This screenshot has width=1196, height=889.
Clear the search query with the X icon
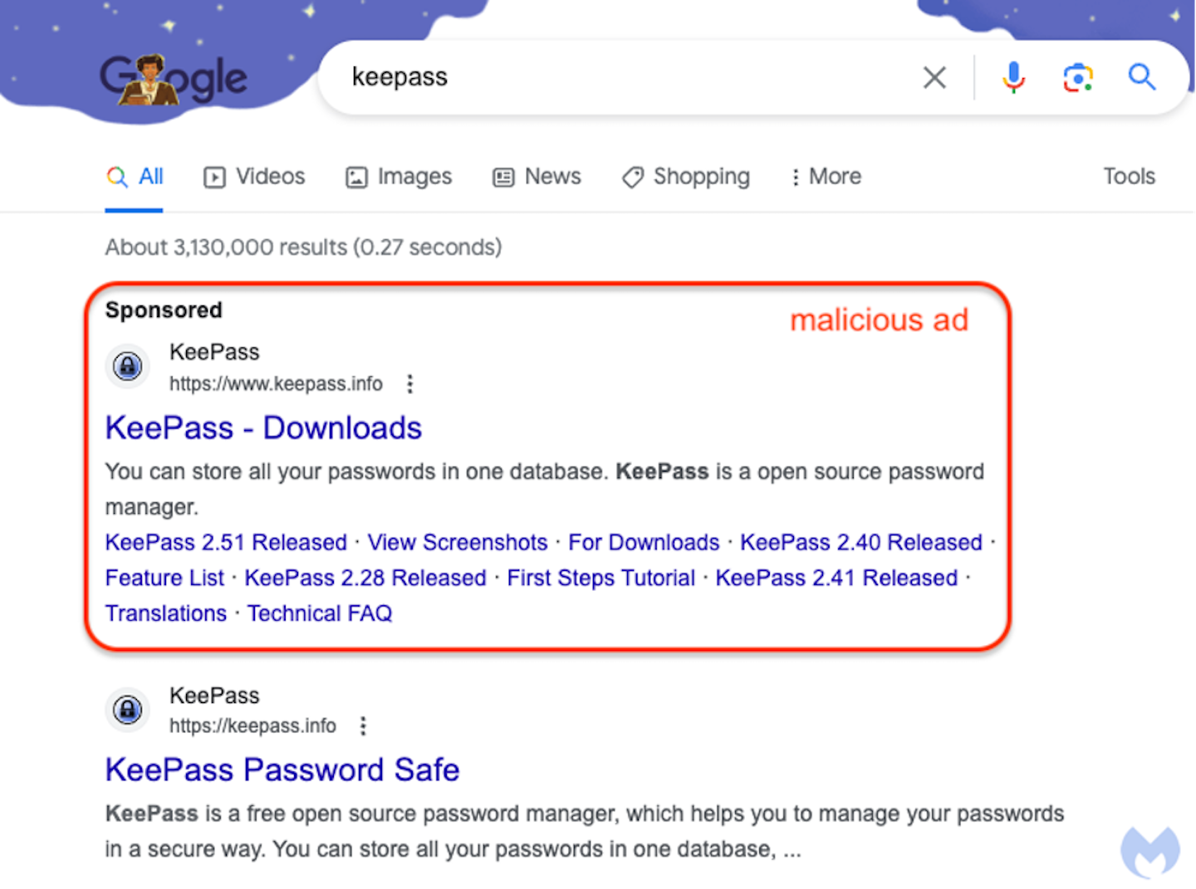point(934,76)
